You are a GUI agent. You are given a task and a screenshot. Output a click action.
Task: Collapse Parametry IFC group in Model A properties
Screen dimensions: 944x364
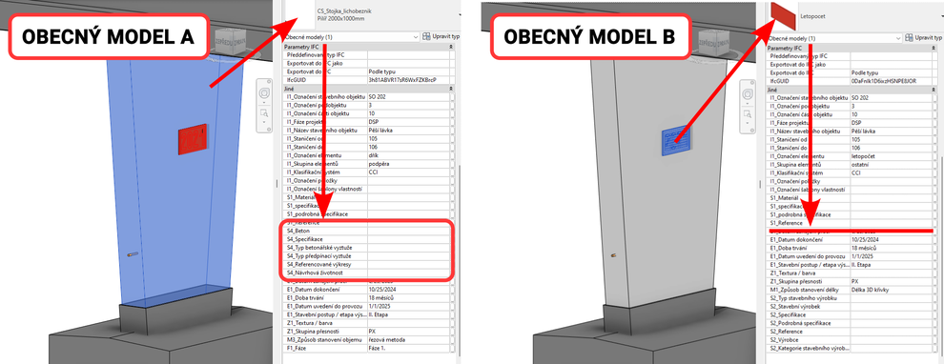(451, 47)
